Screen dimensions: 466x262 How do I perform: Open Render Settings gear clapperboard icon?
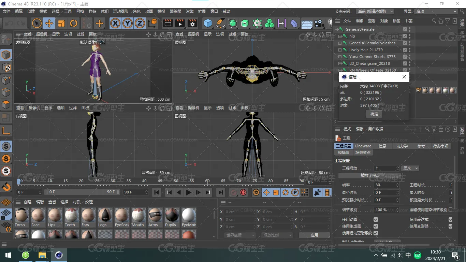pos(192,23)
